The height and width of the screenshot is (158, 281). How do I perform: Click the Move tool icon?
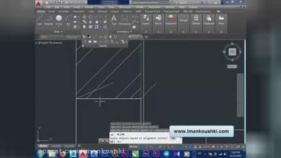point(84,17)
